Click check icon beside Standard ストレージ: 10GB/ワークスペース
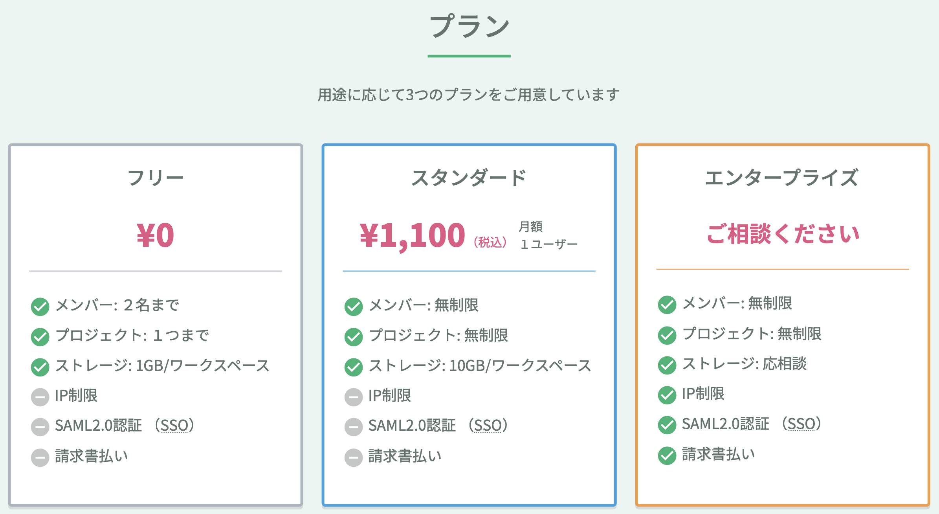Image resolution: width=939 pixels, height=514 pixels. pos(354,367)
